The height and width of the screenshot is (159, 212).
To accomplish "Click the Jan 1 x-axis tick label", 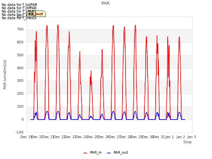I will pos(170,137).
